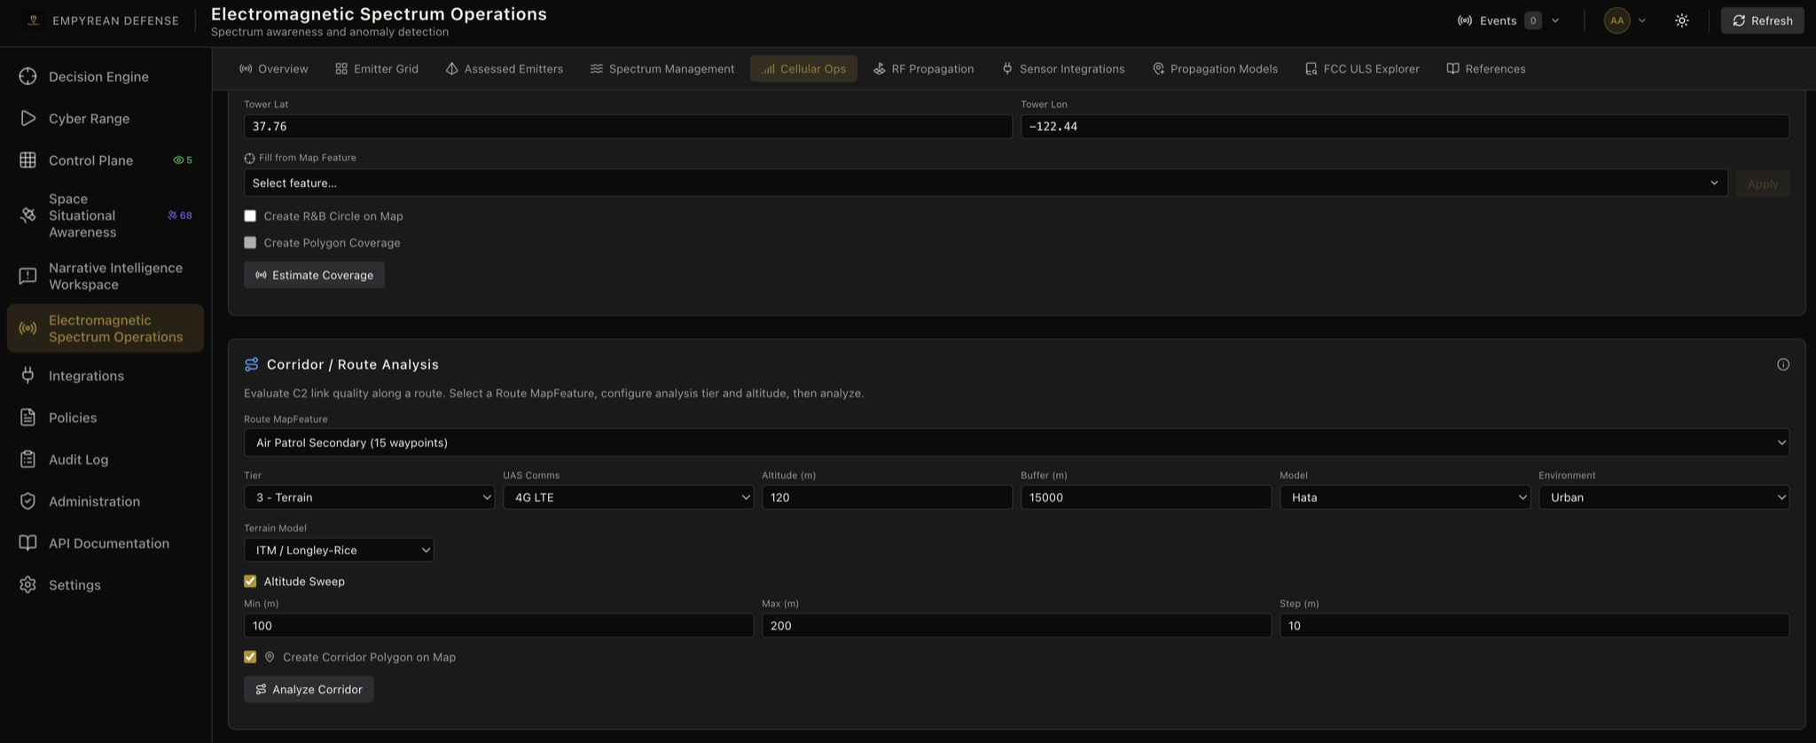1816x743 pixels.
Task: Open the Select feature dropdown
Action: coord(985,183)
